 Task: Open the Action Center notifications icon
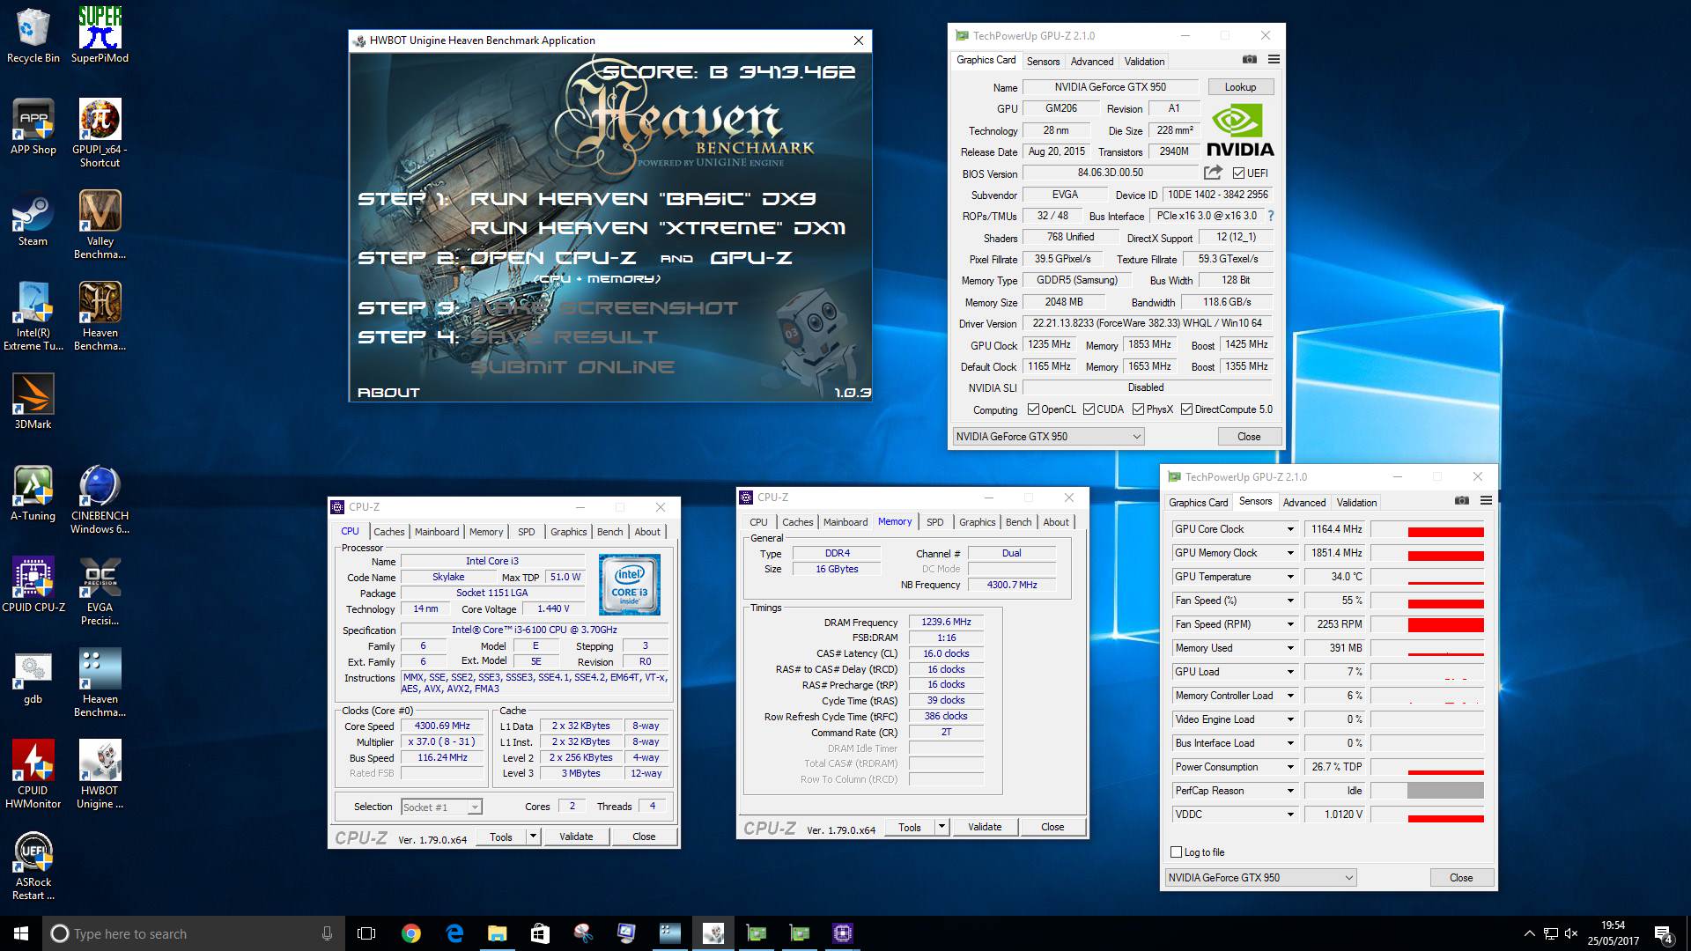[1663, 933]
